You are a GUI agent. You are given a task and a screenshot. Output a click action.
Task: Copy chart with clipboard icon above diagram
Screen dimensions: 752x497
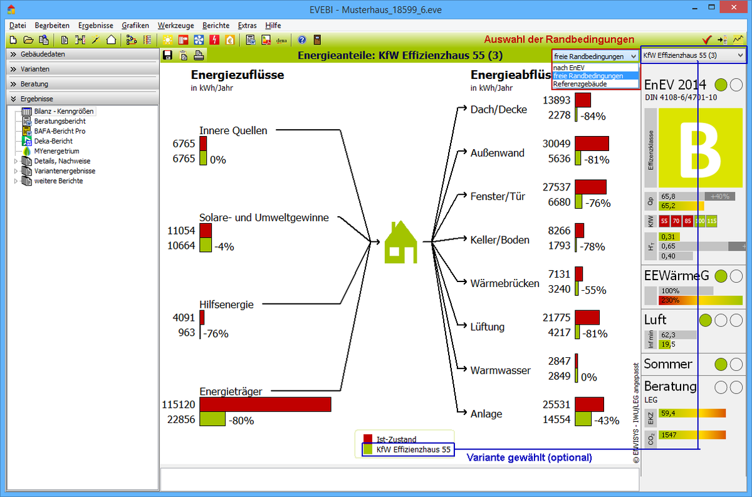[x=183, y=55]
